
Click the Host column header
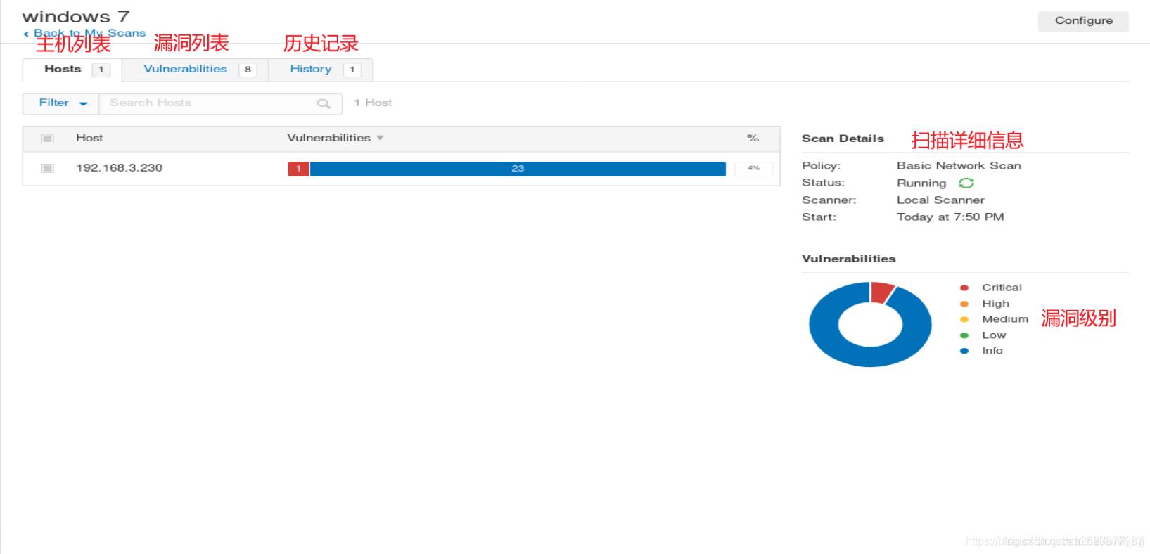point(89,138)
